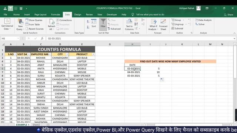The image size is (237, 133).
Task: Open Outline dialog launcher
Action: click(x=191, y=33)
